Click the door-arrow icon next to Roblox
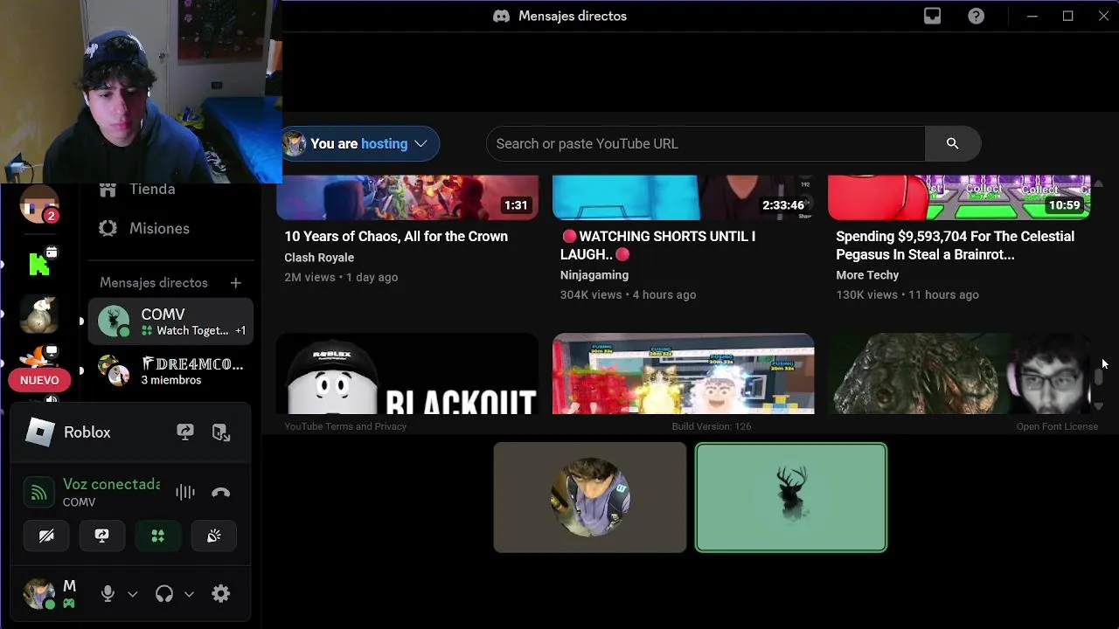 click(220, 432)
